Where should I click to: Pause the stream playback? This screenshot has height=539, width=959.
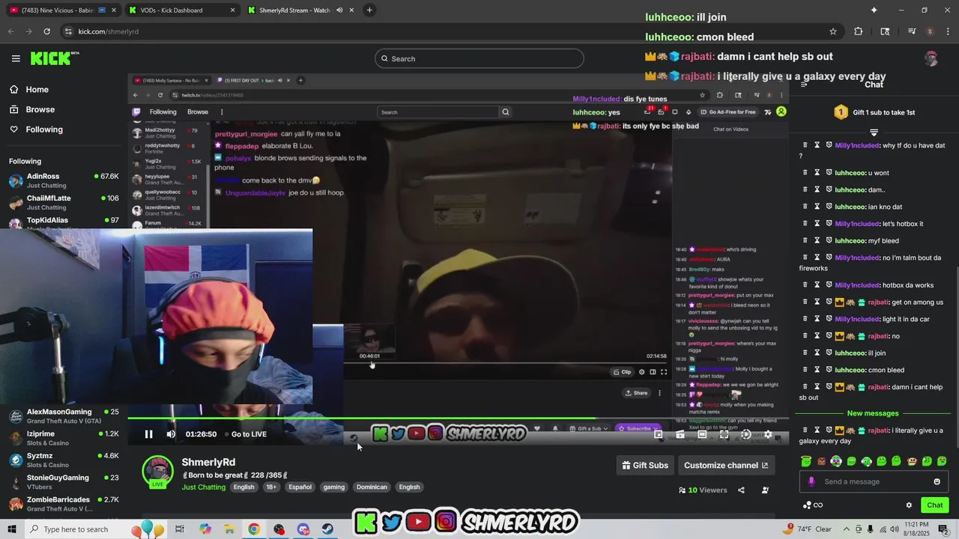pyautogui.click(x=148, y=434)
